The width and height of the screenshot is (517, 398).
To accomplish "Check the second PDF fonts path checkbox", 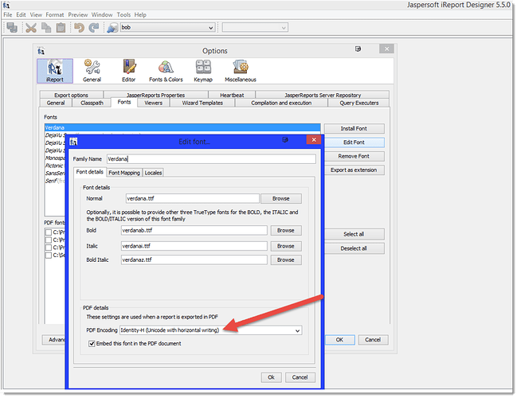I will point(48,240).
